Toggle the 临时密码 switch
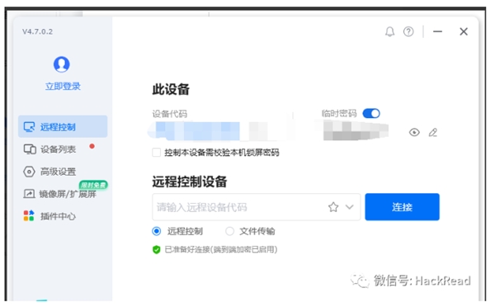 371,113
